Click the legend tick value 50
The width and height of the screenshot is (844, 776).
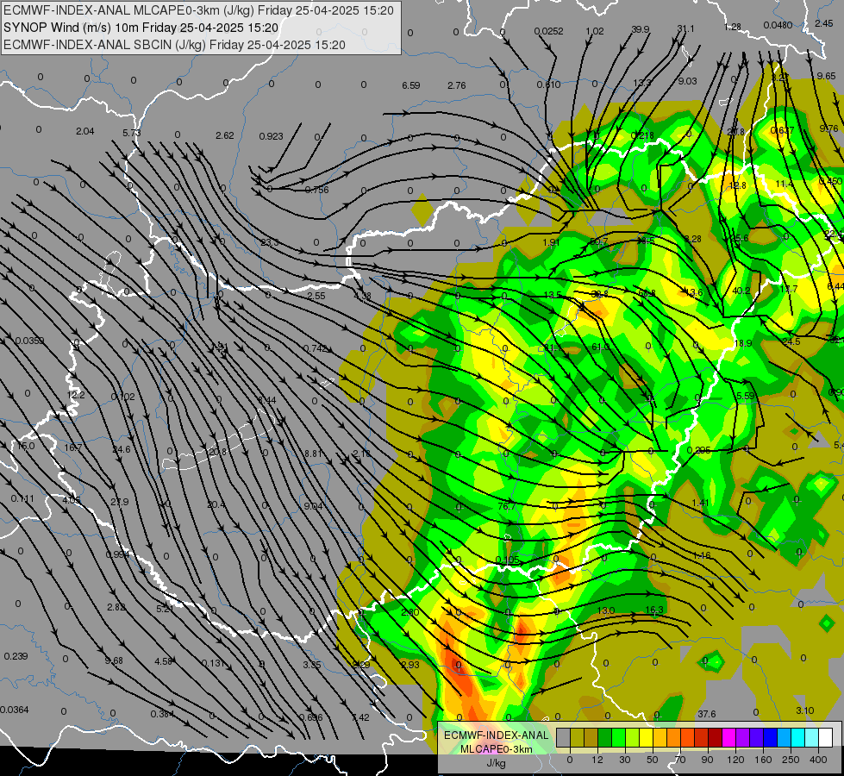pos(653,760)
